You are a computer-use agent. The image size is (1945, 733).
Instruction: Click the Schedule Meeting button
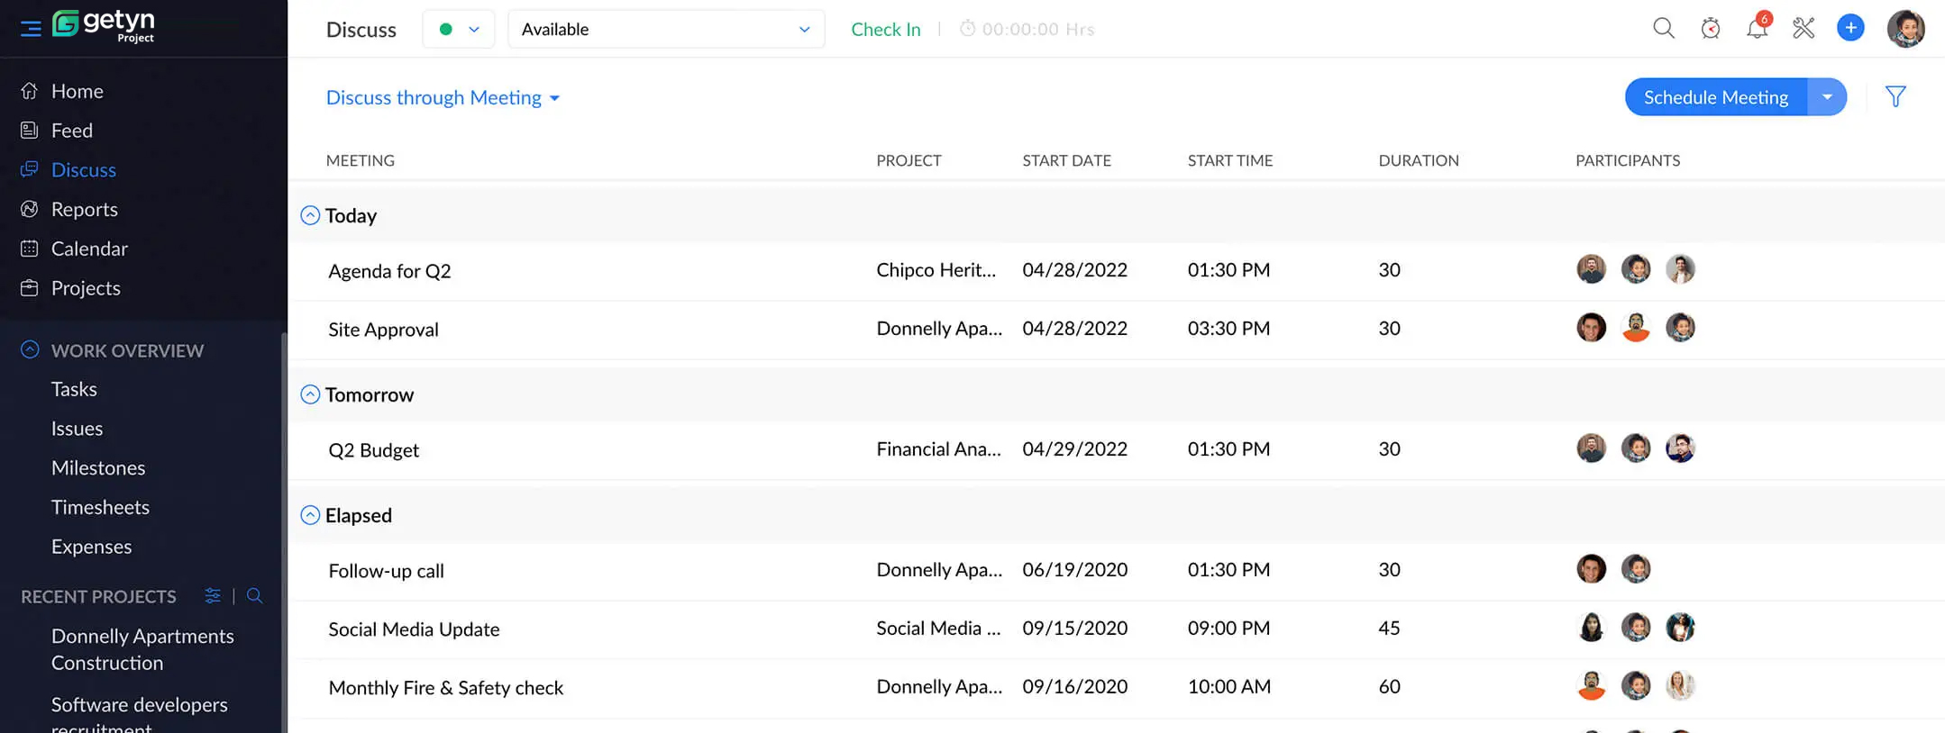click(x=1716, y=97)
